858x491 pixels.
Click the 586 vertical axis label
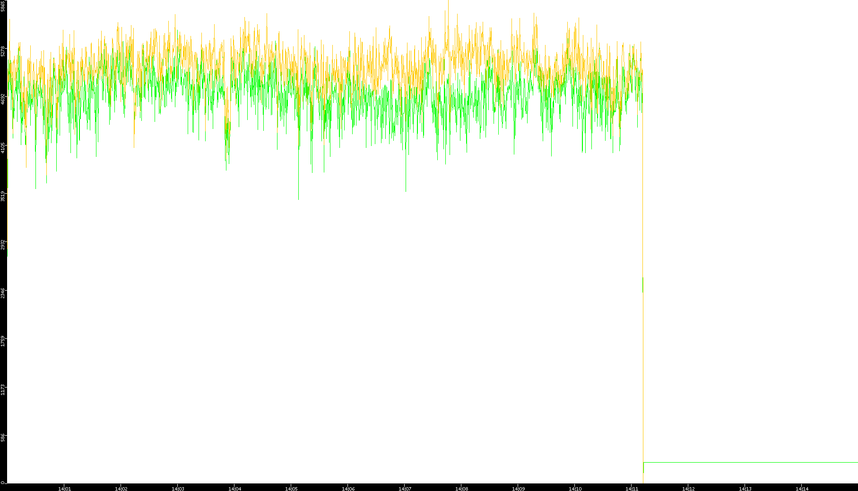(3, 438)
